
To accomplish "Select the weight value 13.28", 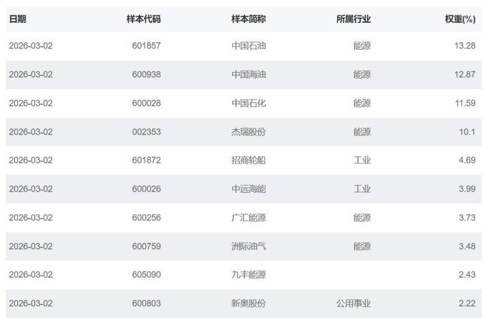I will (465, 46).
